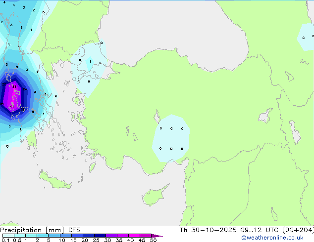Click the weatheronline.co.uk copyright link
The image size is (314, 242).
click(279, 238)
